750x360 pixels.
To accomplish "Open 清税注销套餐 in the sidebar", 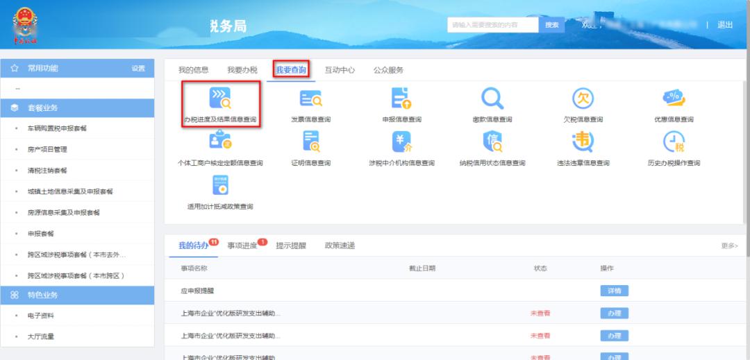I will tap(47, 171).
